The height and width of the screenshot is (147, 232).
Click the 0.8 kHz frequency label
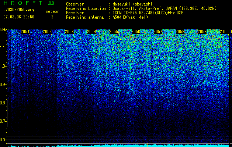(3, 103)
